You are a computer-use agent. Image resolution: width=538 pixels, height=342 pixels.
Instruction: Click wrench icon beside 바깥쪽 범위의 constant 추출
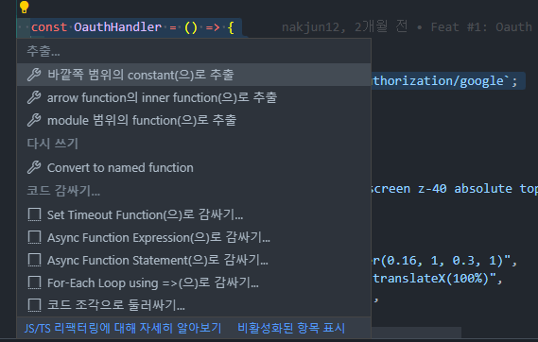click(34, 75)
